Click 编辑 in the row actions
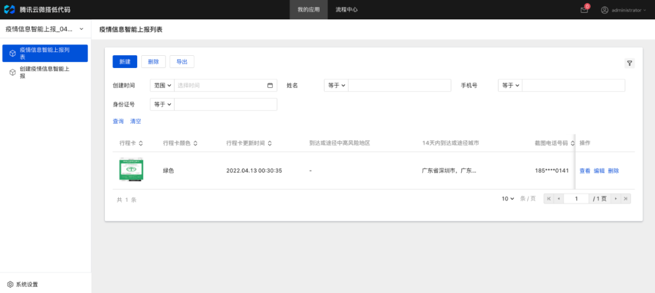The height and width of the screenshot is (293, 655). tap(599, 170)
